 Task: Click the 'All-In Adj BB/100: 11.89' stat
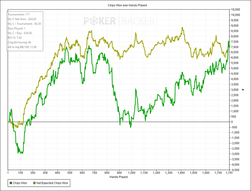click(22, 47)
